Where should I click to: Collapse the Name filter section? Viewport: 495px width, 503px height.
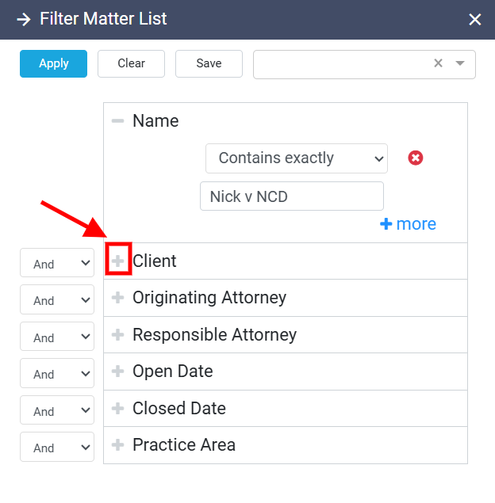[117, 121]
